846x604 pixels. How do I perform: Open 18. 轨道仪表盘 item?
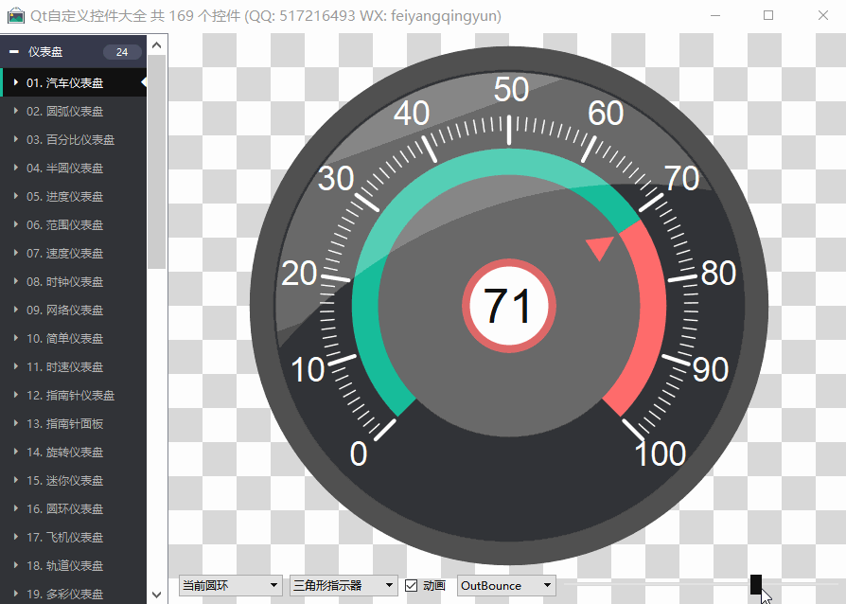tap(74, 566)
